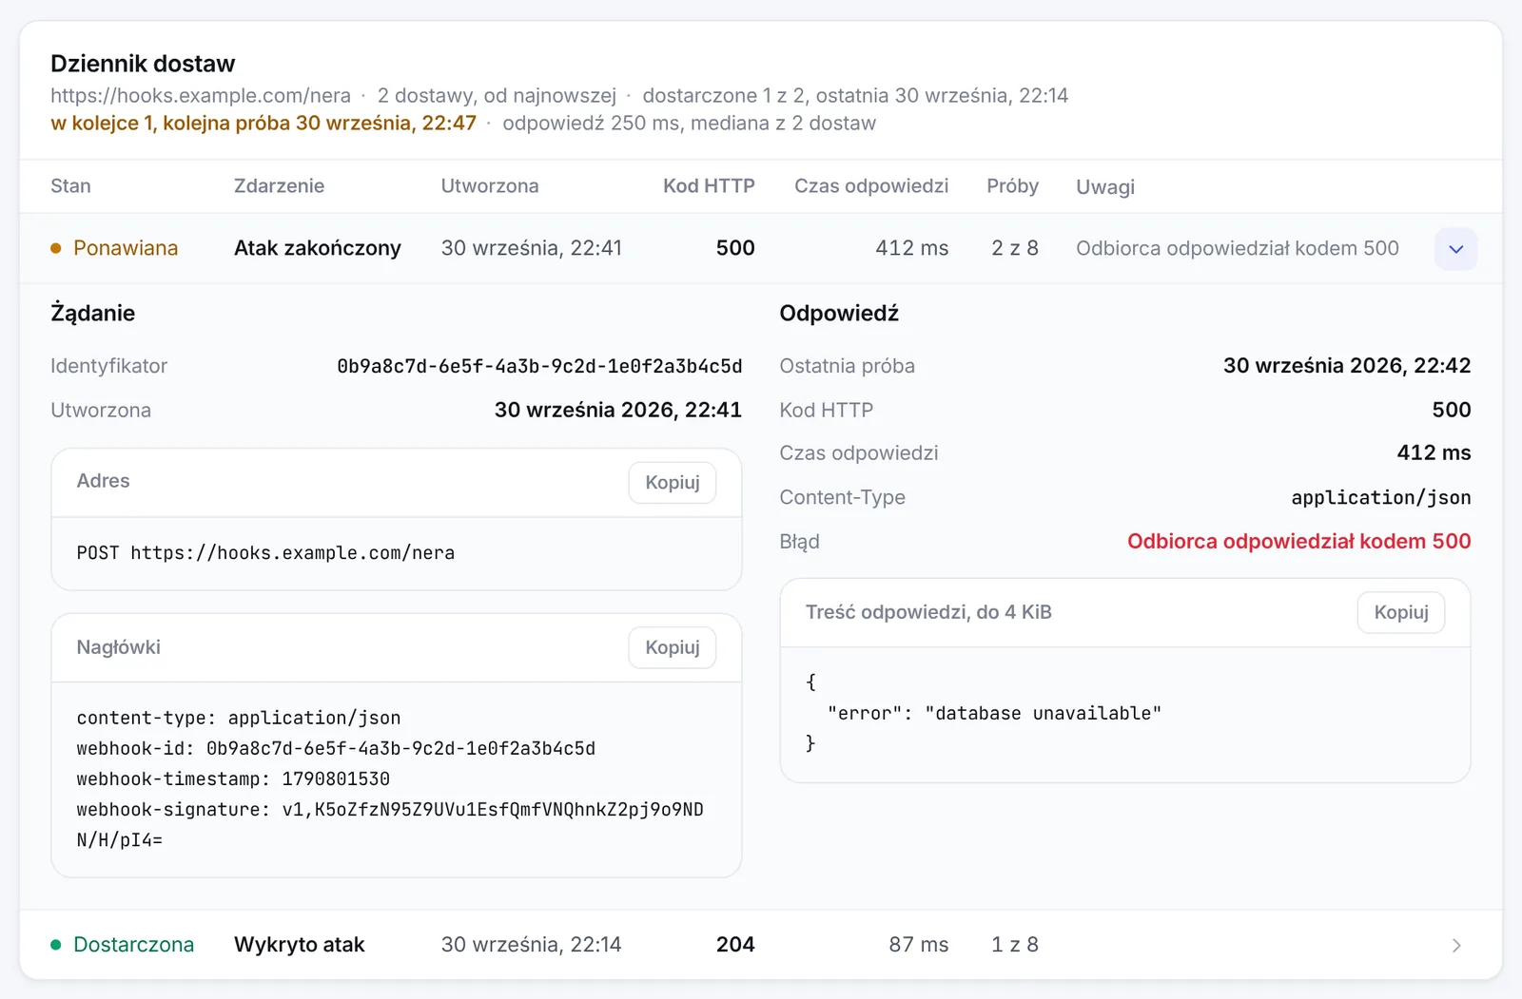Click the 1 z 8 attempts cell

[1015, 945]
